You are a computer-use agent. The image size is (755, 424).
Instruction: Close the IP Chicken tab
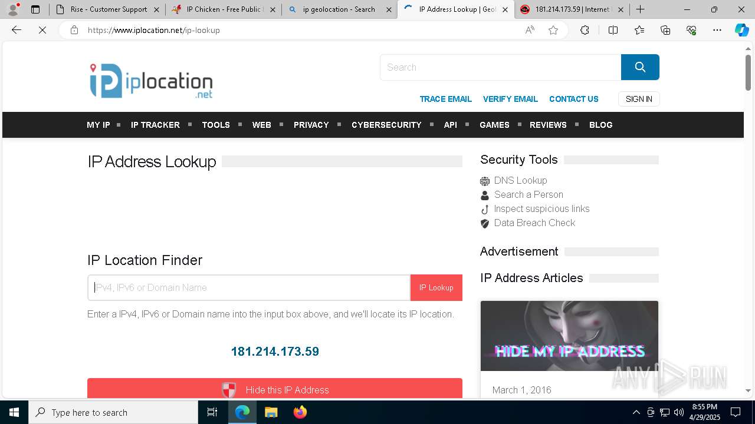[273, 9]
